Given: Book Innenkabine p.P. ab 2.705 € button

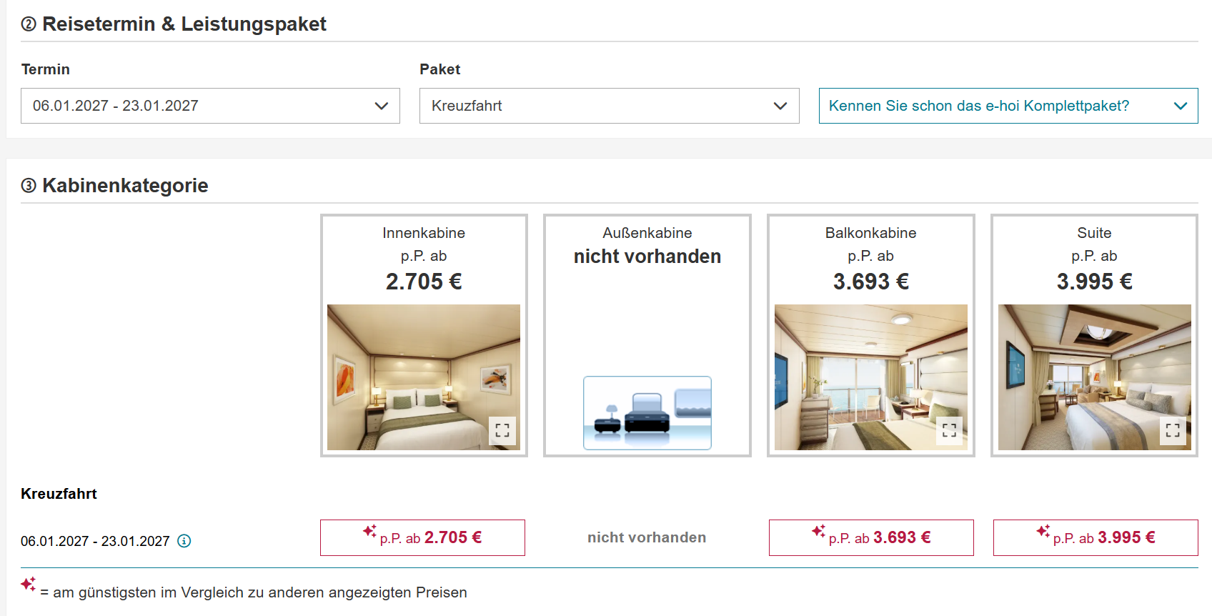Looking at the screenshot, I should (x=422, y=537).
